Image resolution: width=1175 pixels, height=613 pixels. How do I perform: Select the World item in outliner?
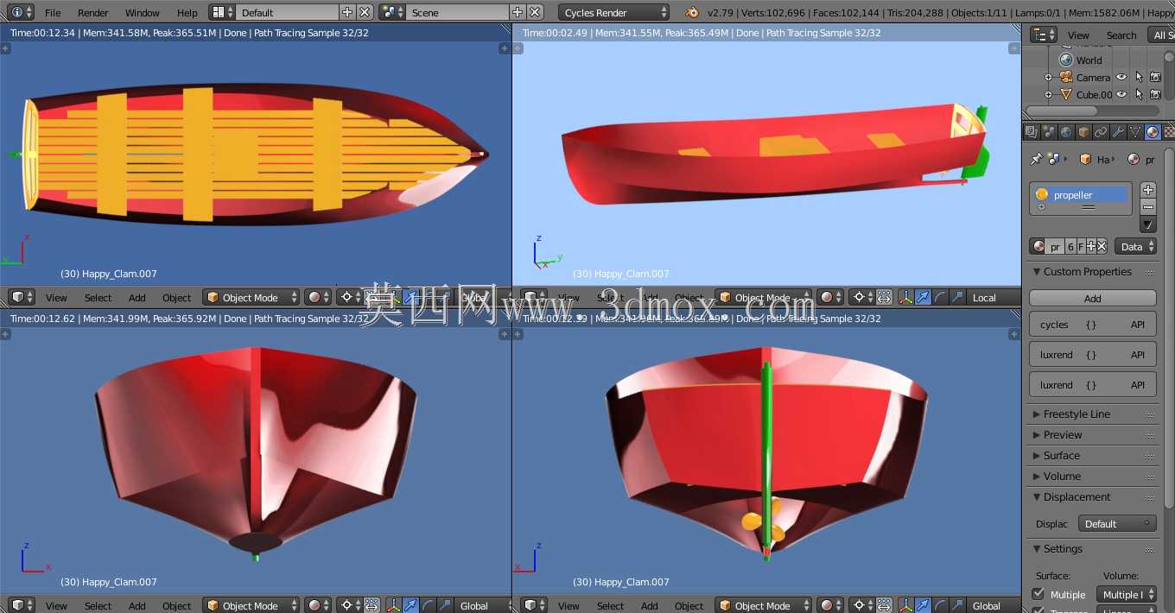coord(1089,60)
